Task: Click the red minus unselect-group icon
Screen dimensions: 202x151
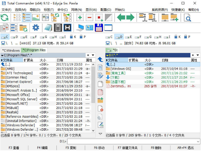Action: [x=89, y=17]
